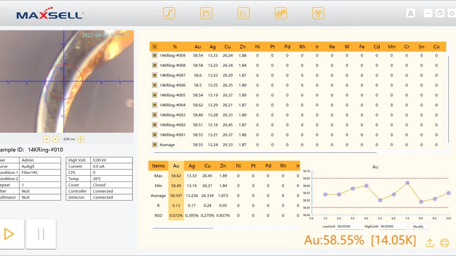Click the stage move-down arrow icon
Image resolution: width=456 pixels, height=256 pixels.
[x=46, y=139]
